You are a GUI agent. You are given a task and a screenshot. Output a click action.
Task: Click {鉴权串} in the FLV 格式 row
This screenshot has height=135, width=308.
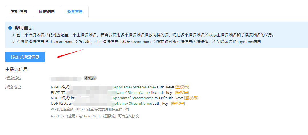click(182, 92)
